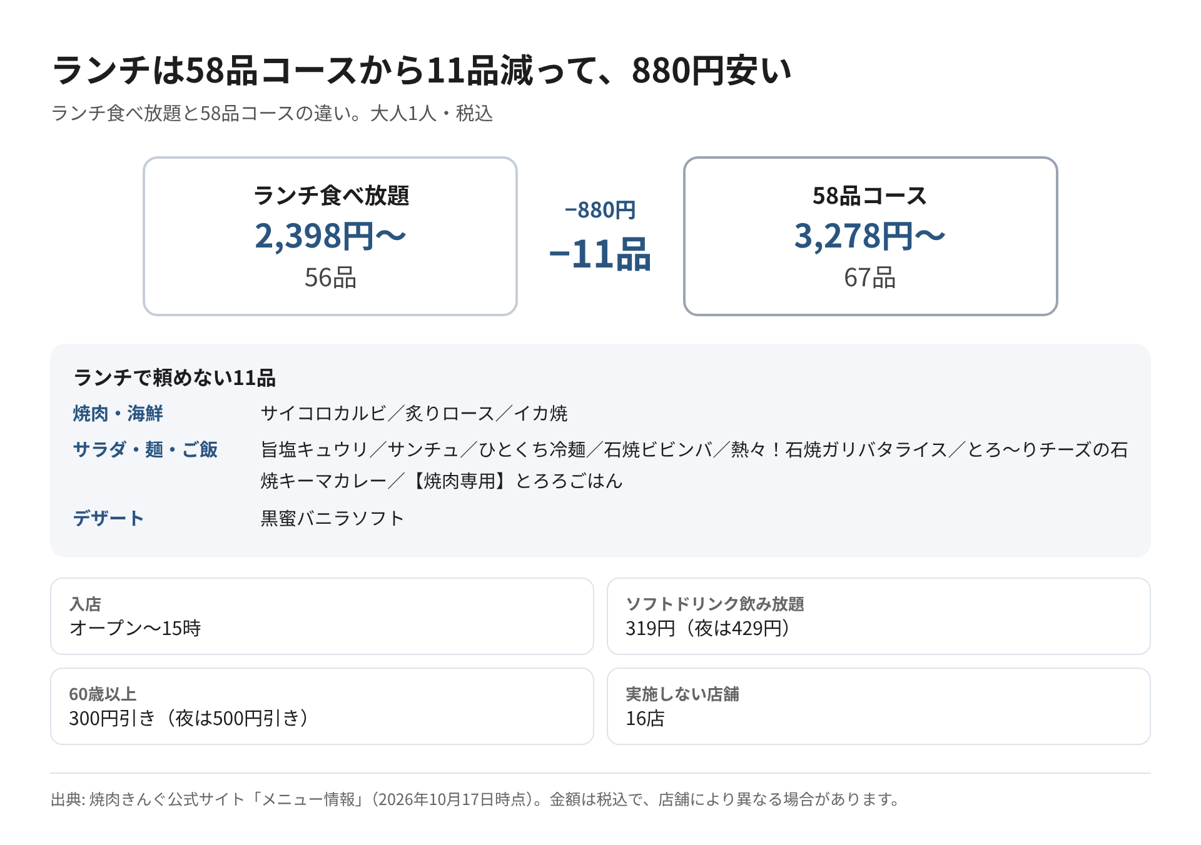Click the 出典 source footnote
This screenshot has width=1201, height=845.
pyautogui.click(x=475, y=799)
